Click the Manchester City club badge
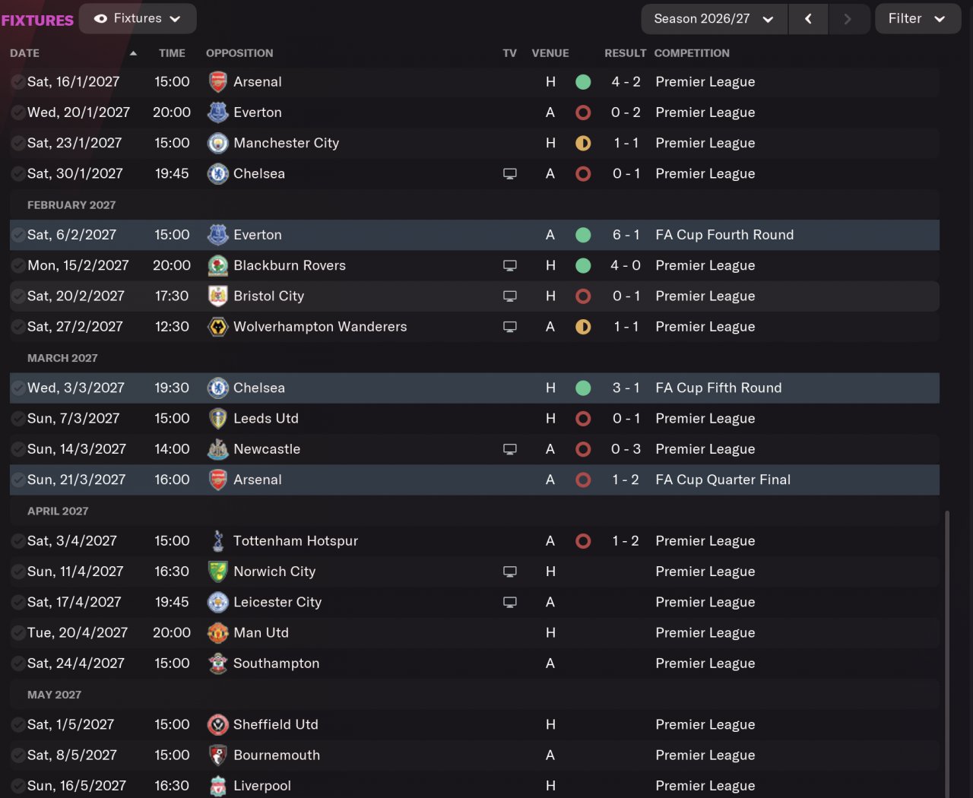 coord(218,143)
